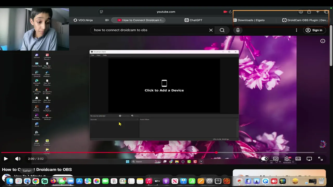Launch Firefox from the Dock
Viewport: 333px width, 187px height.
click(x=53, y=181)
